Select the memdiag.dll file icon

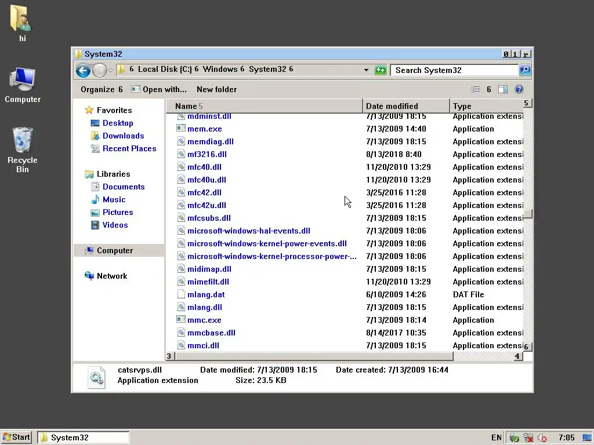point(181,141)
